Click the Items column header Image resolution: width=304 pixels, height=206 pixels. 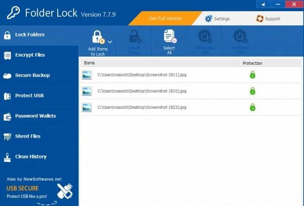point(160,63)
